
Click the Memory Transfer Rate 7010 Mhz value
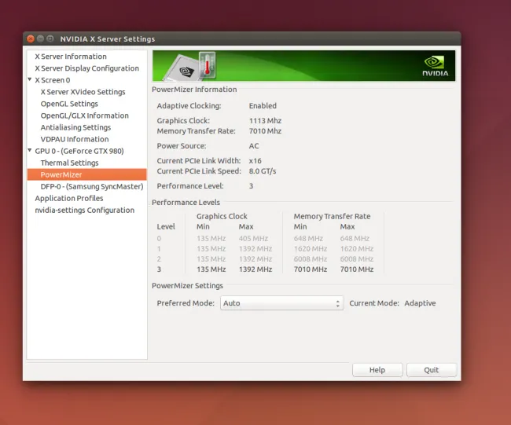pos(265,131)
